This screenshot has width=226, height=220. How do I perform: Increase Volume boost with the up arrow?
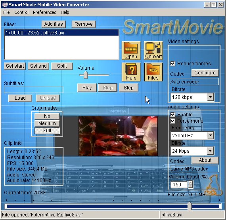[190, 182]
